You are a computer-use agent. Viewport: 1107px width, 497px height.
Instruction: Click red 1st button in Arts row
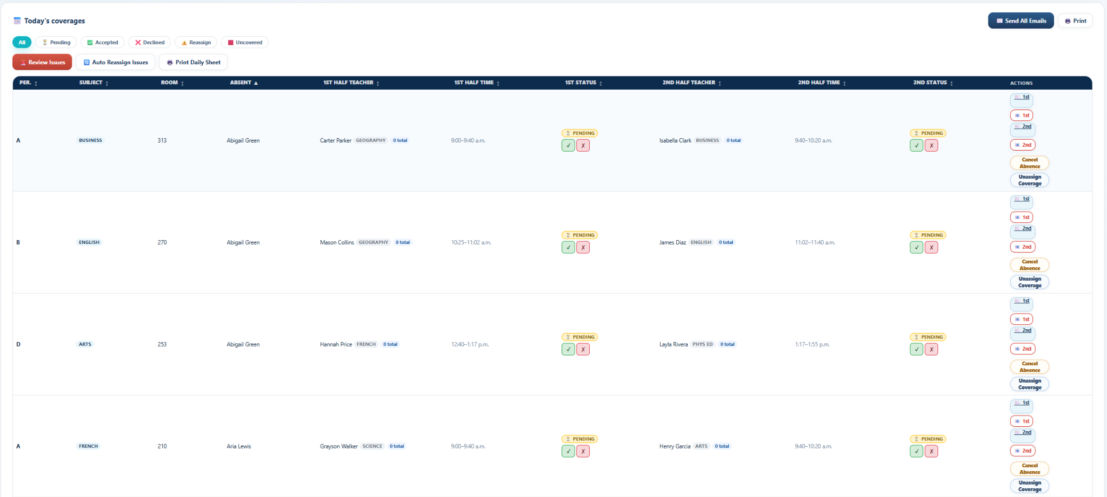click(1021, 319)
